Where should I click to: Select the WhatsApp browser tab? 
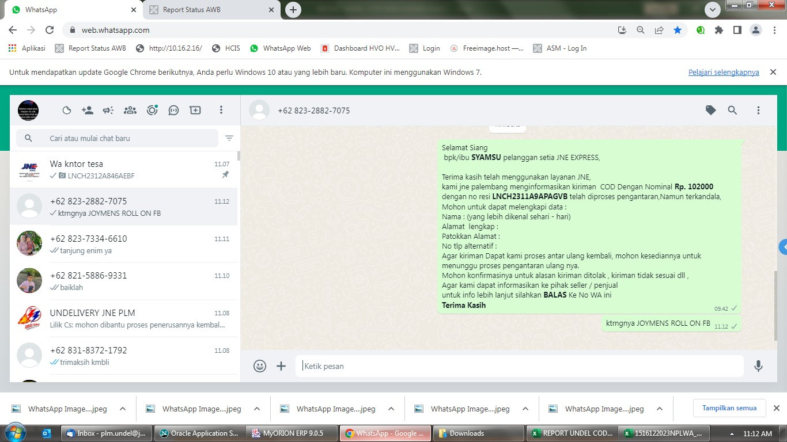[x=73, y=10]
